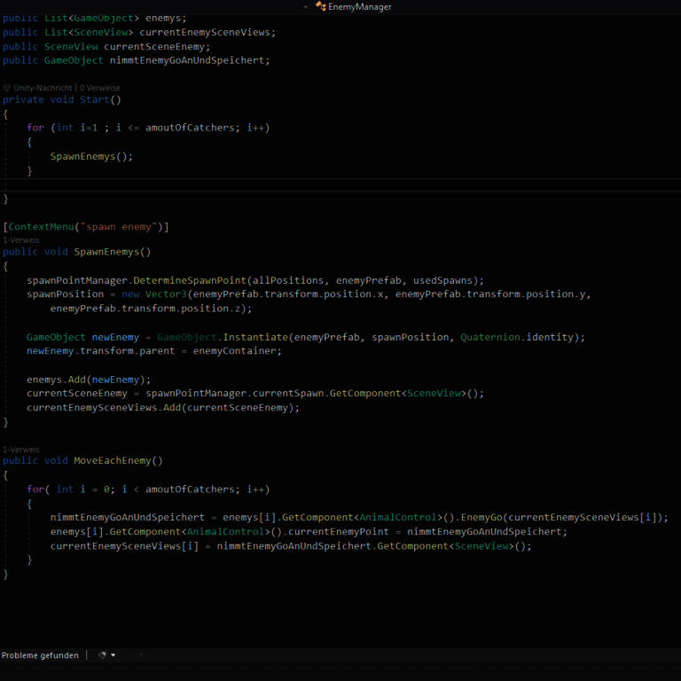The height and width of the screenshot is (681, 681).
Task: Open '1-Verweis' above SpawnEnemys declaration
Action: (x=21, y=239)
